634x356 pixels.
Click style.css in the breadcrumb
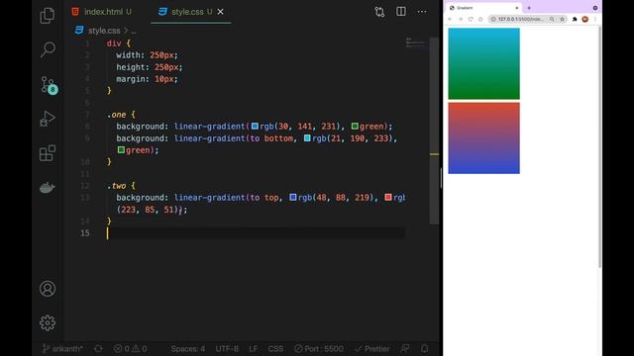(x=104, y=31)
